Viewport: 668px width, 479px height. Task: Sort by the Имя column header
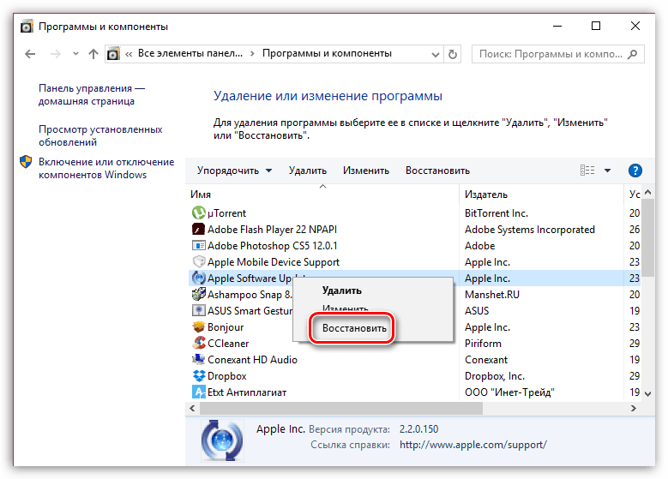[x=322, y=195]
